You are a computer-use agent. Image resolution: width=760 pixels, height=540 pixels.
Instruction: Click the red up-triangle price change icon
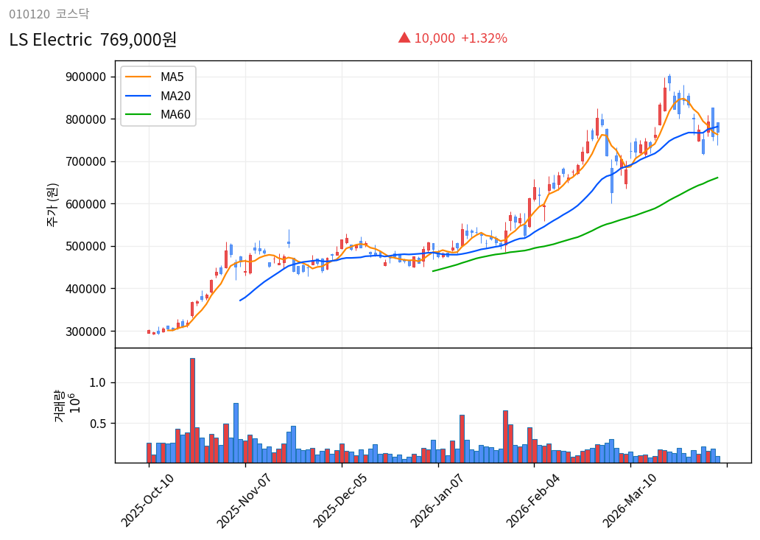404,38
